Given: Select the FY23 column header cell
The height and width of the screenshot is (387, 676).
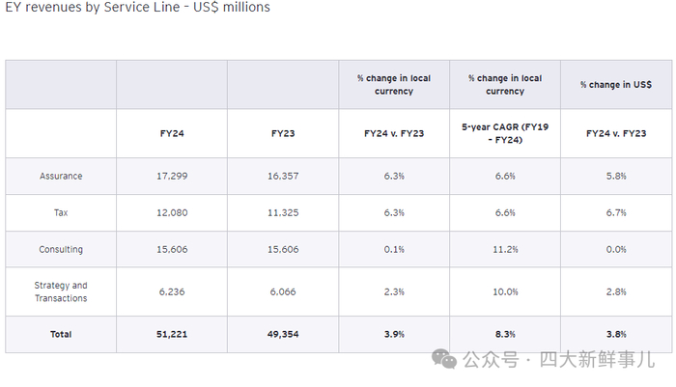Looking at the screenshot, I should (283, 133).
